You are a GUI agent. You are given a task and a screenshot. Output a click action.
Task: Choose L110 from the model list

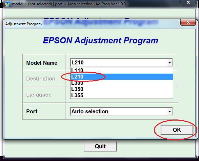coord(121,70)
